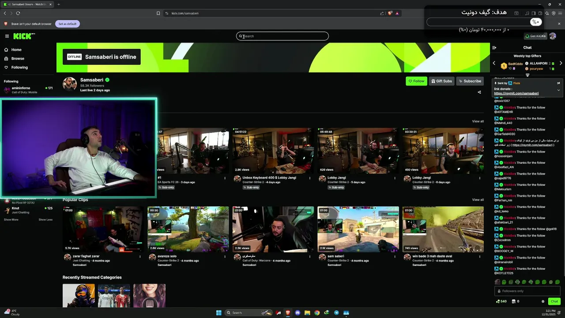Play the win bade 3 mah daste aval clip
This screenshot has height=318, width=565.
coord(443,229)
